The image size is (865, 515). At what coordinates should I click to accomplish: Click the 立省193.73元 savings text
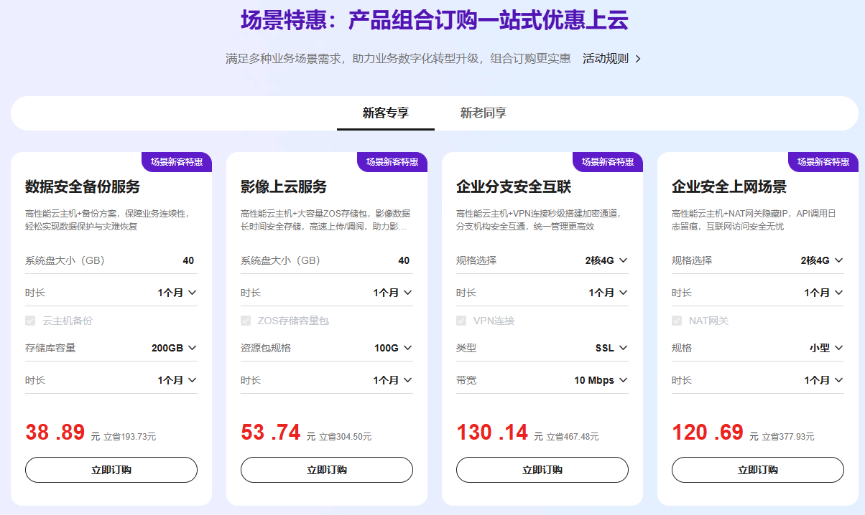pyautogui.click(x=130, y=436)
